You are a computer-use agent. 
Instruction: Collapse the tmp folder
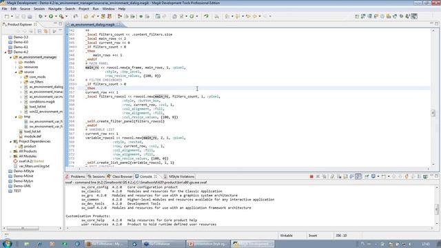[16, 116]
